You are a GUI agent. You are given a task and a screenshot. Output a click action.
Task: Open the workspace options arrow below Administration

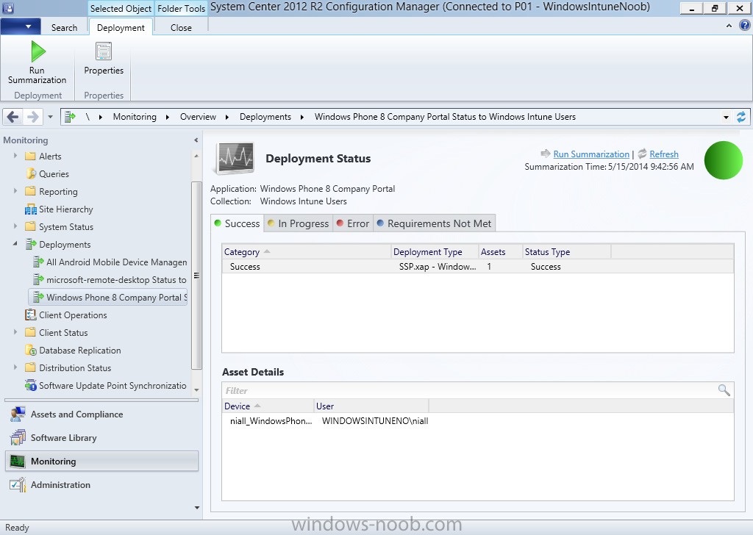(196, 508)
